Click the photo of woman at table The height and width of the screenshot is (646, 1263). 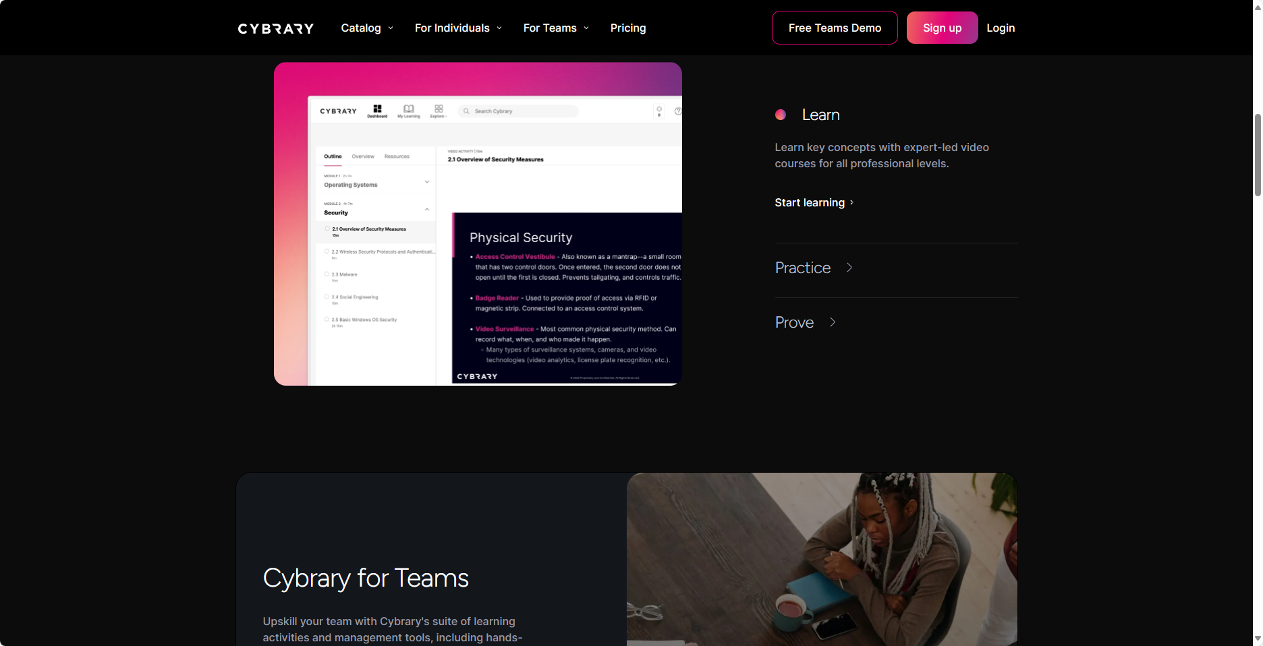pyautogui.click(x=822, y=559)
